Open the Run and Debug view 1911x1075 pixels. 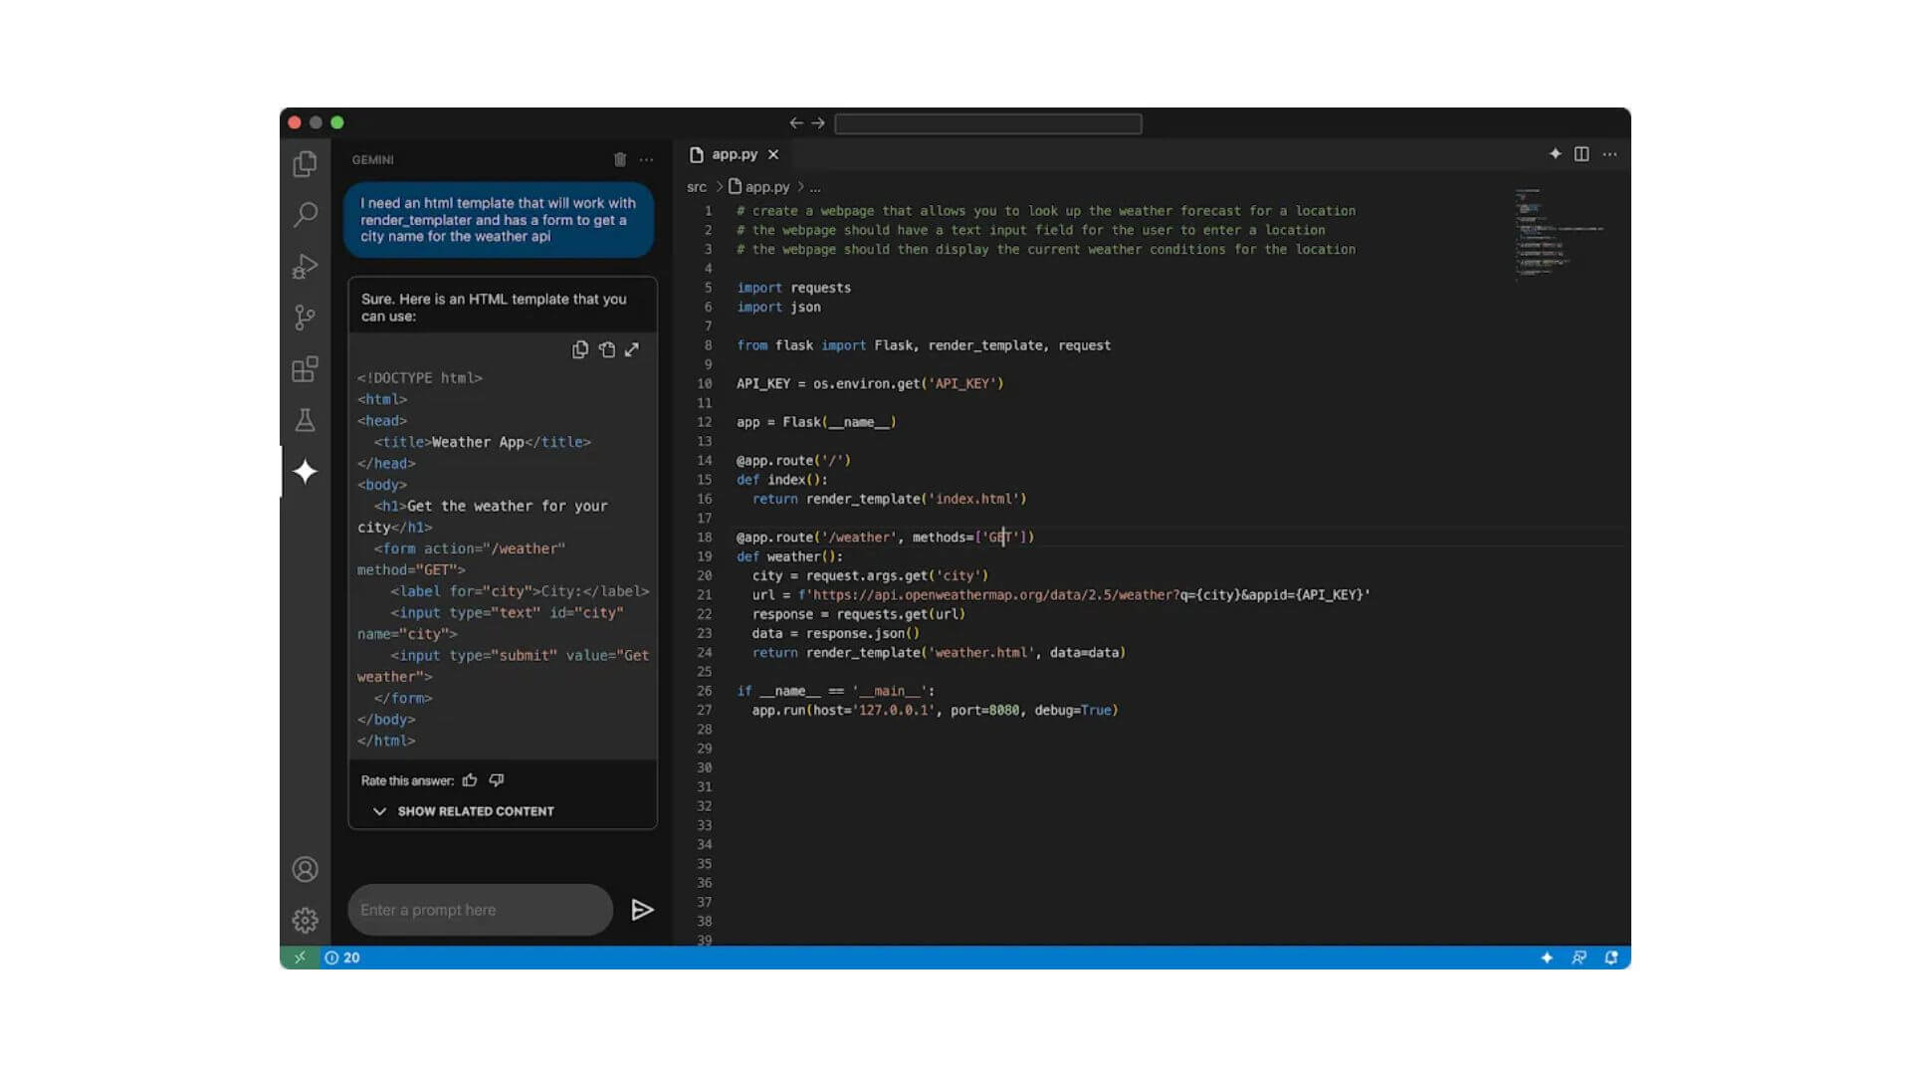tap(306, 267)
